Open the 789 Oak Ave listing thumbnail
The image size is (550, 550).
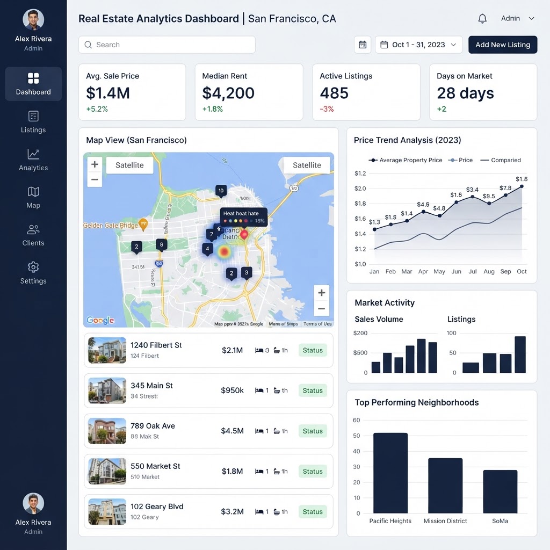pos(107,431)
